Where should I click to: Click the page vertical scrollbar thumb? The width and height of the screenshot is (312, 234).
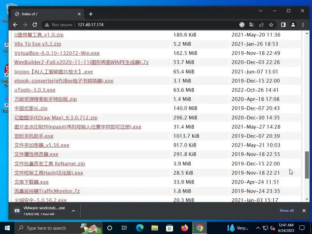tap(307, 165)
